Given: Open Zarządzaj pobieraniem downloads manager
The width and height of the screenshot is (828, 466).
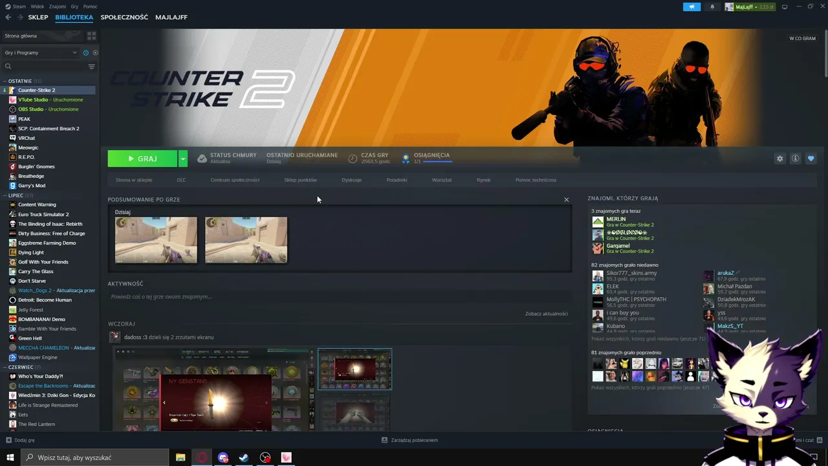Looking at the screenshot, I should [410, 440].
